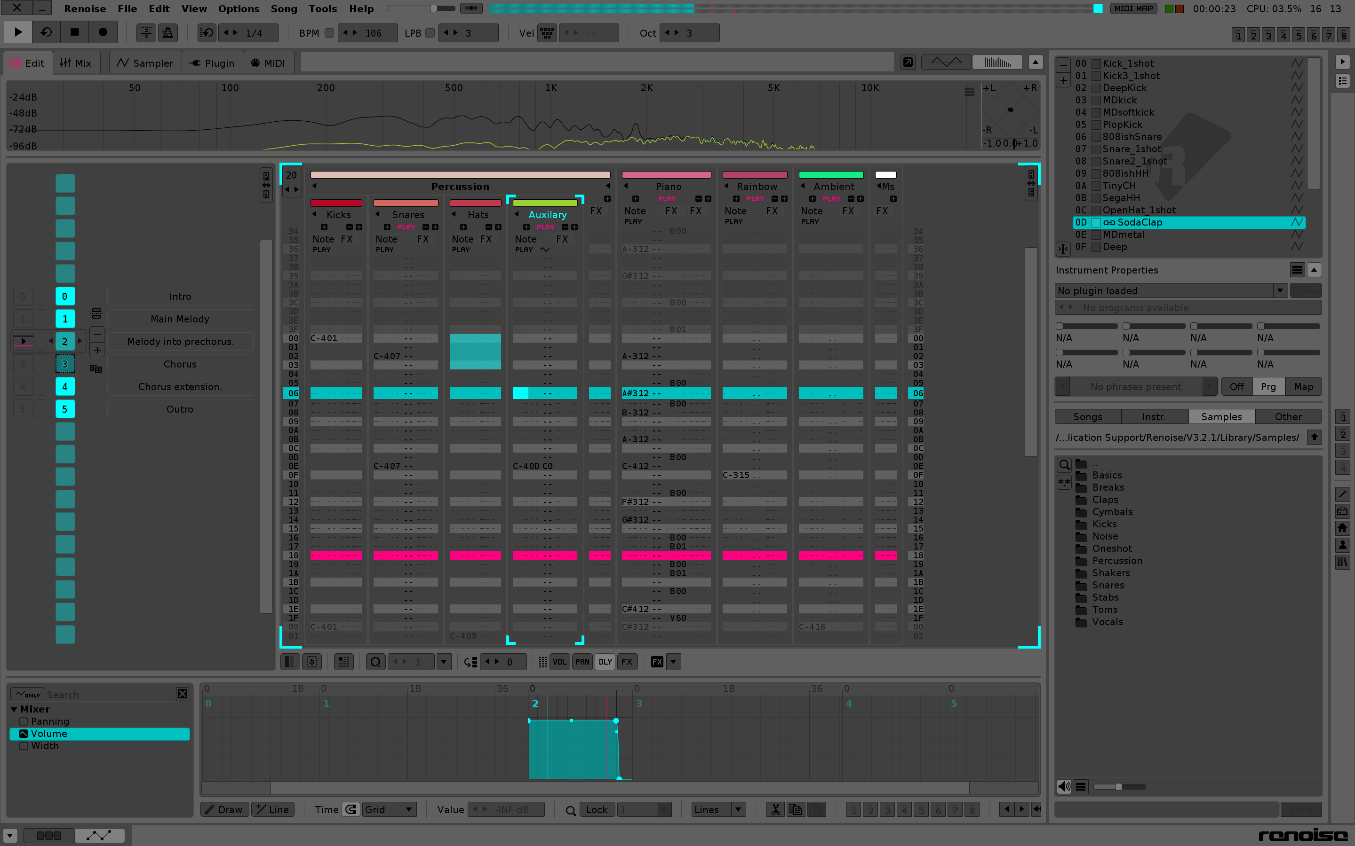
Task: Toggle the BPM automation checkbox
Action: (x=329, y=33)
